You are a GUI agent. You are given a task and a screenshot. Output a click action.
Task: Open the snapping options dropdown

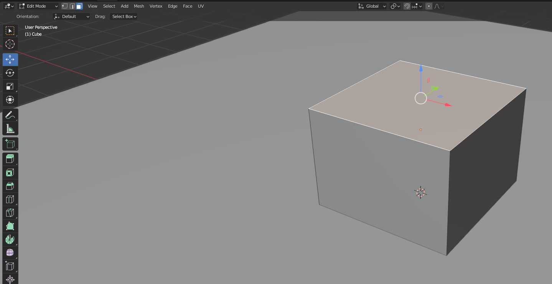click(x=417, y=6)
